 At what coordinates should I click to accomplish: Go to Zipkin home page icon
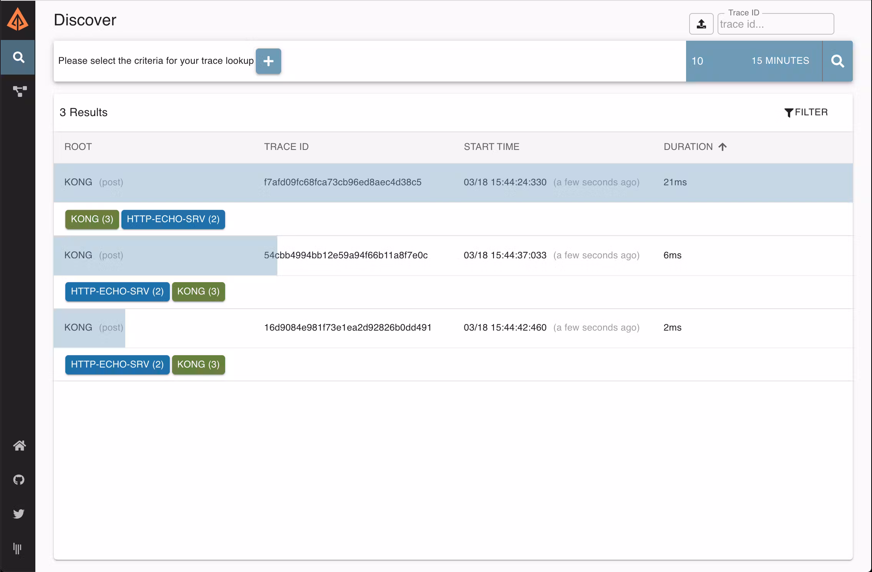point(19,446)
